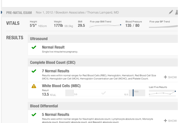
Task: Open the Five-year BMI Trend chart
Action: click(x=105, y=26)
